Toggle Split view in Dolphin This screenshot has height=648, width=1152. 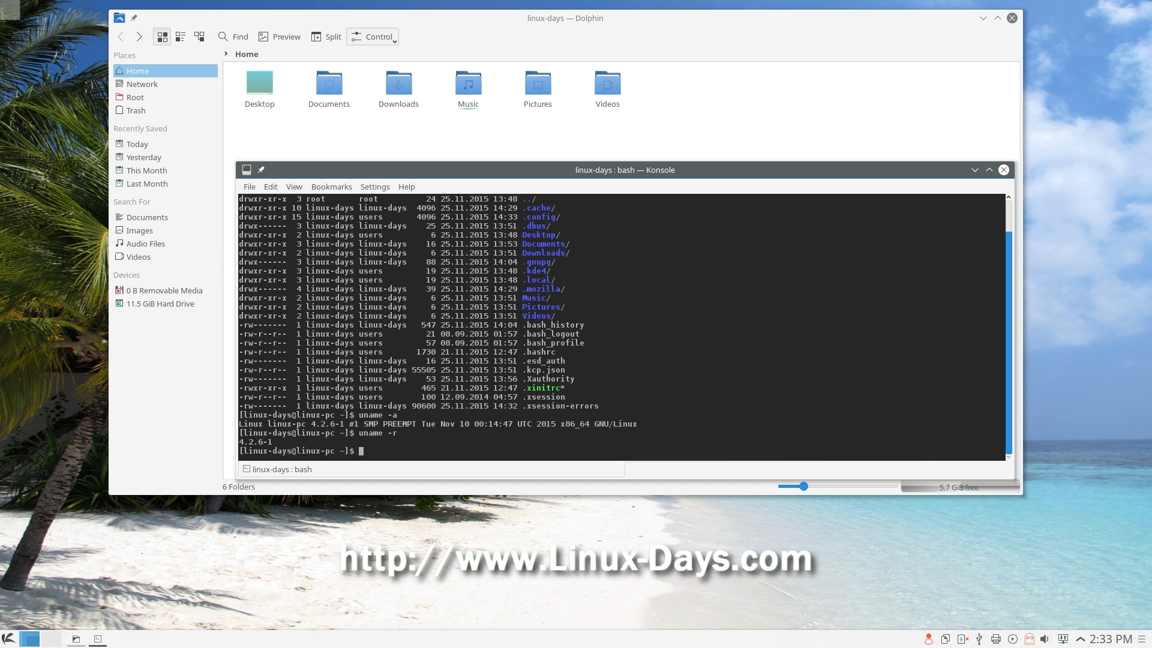pos(326,37)
